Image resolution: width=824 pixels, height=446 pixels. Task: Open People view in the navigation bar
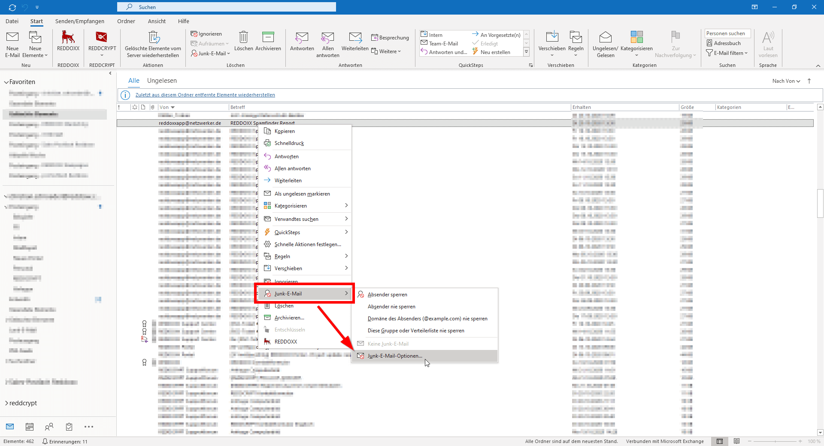click(x=49, y=427)
